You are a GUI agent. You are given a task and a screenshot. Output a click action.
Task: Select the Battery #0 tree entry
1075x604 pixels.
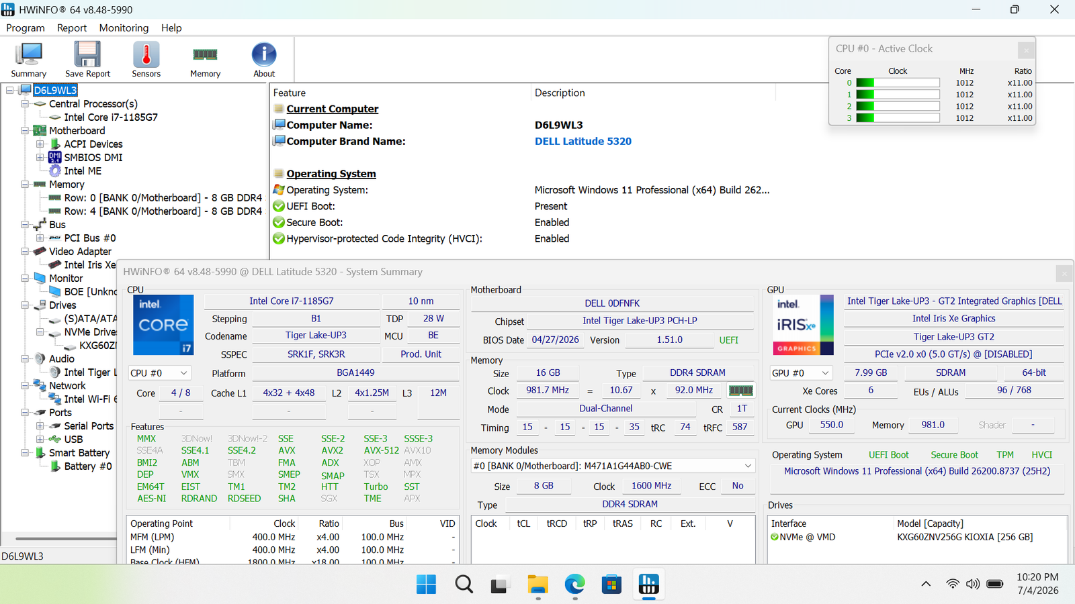tap(88, 466)
